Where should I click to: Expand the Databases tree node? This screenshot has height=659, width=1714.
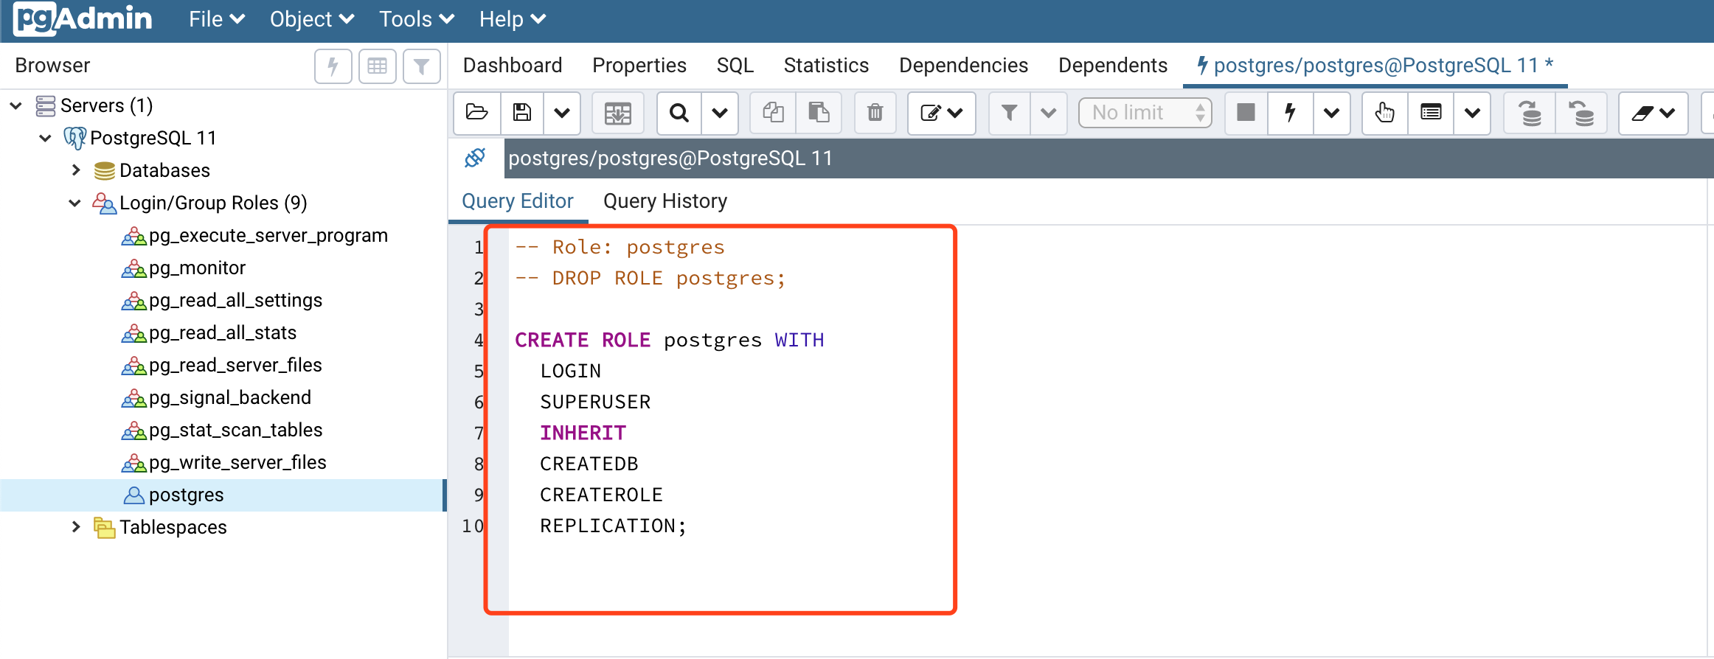pyautogui.click(x=76, y=170)
